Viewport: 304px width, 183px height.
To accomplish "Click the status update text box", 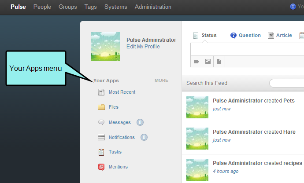I will click(x=247, y=50).
